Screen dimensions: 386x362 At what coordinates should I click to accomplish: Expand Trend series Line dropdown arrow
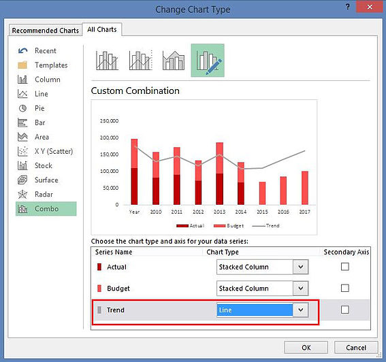(301, 310)
